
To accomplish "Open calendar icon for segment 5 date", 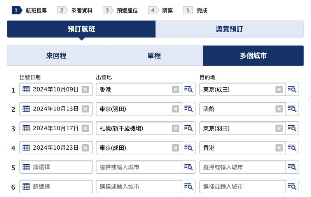I will [x=26, y=167].
